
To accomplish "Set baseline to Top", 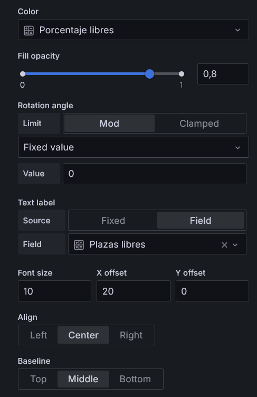I will pyautogui.click(x=39, y=379).
